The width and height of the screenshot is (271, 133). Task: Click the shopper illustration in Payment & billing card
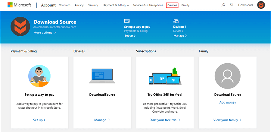click(x=39, y=76)
